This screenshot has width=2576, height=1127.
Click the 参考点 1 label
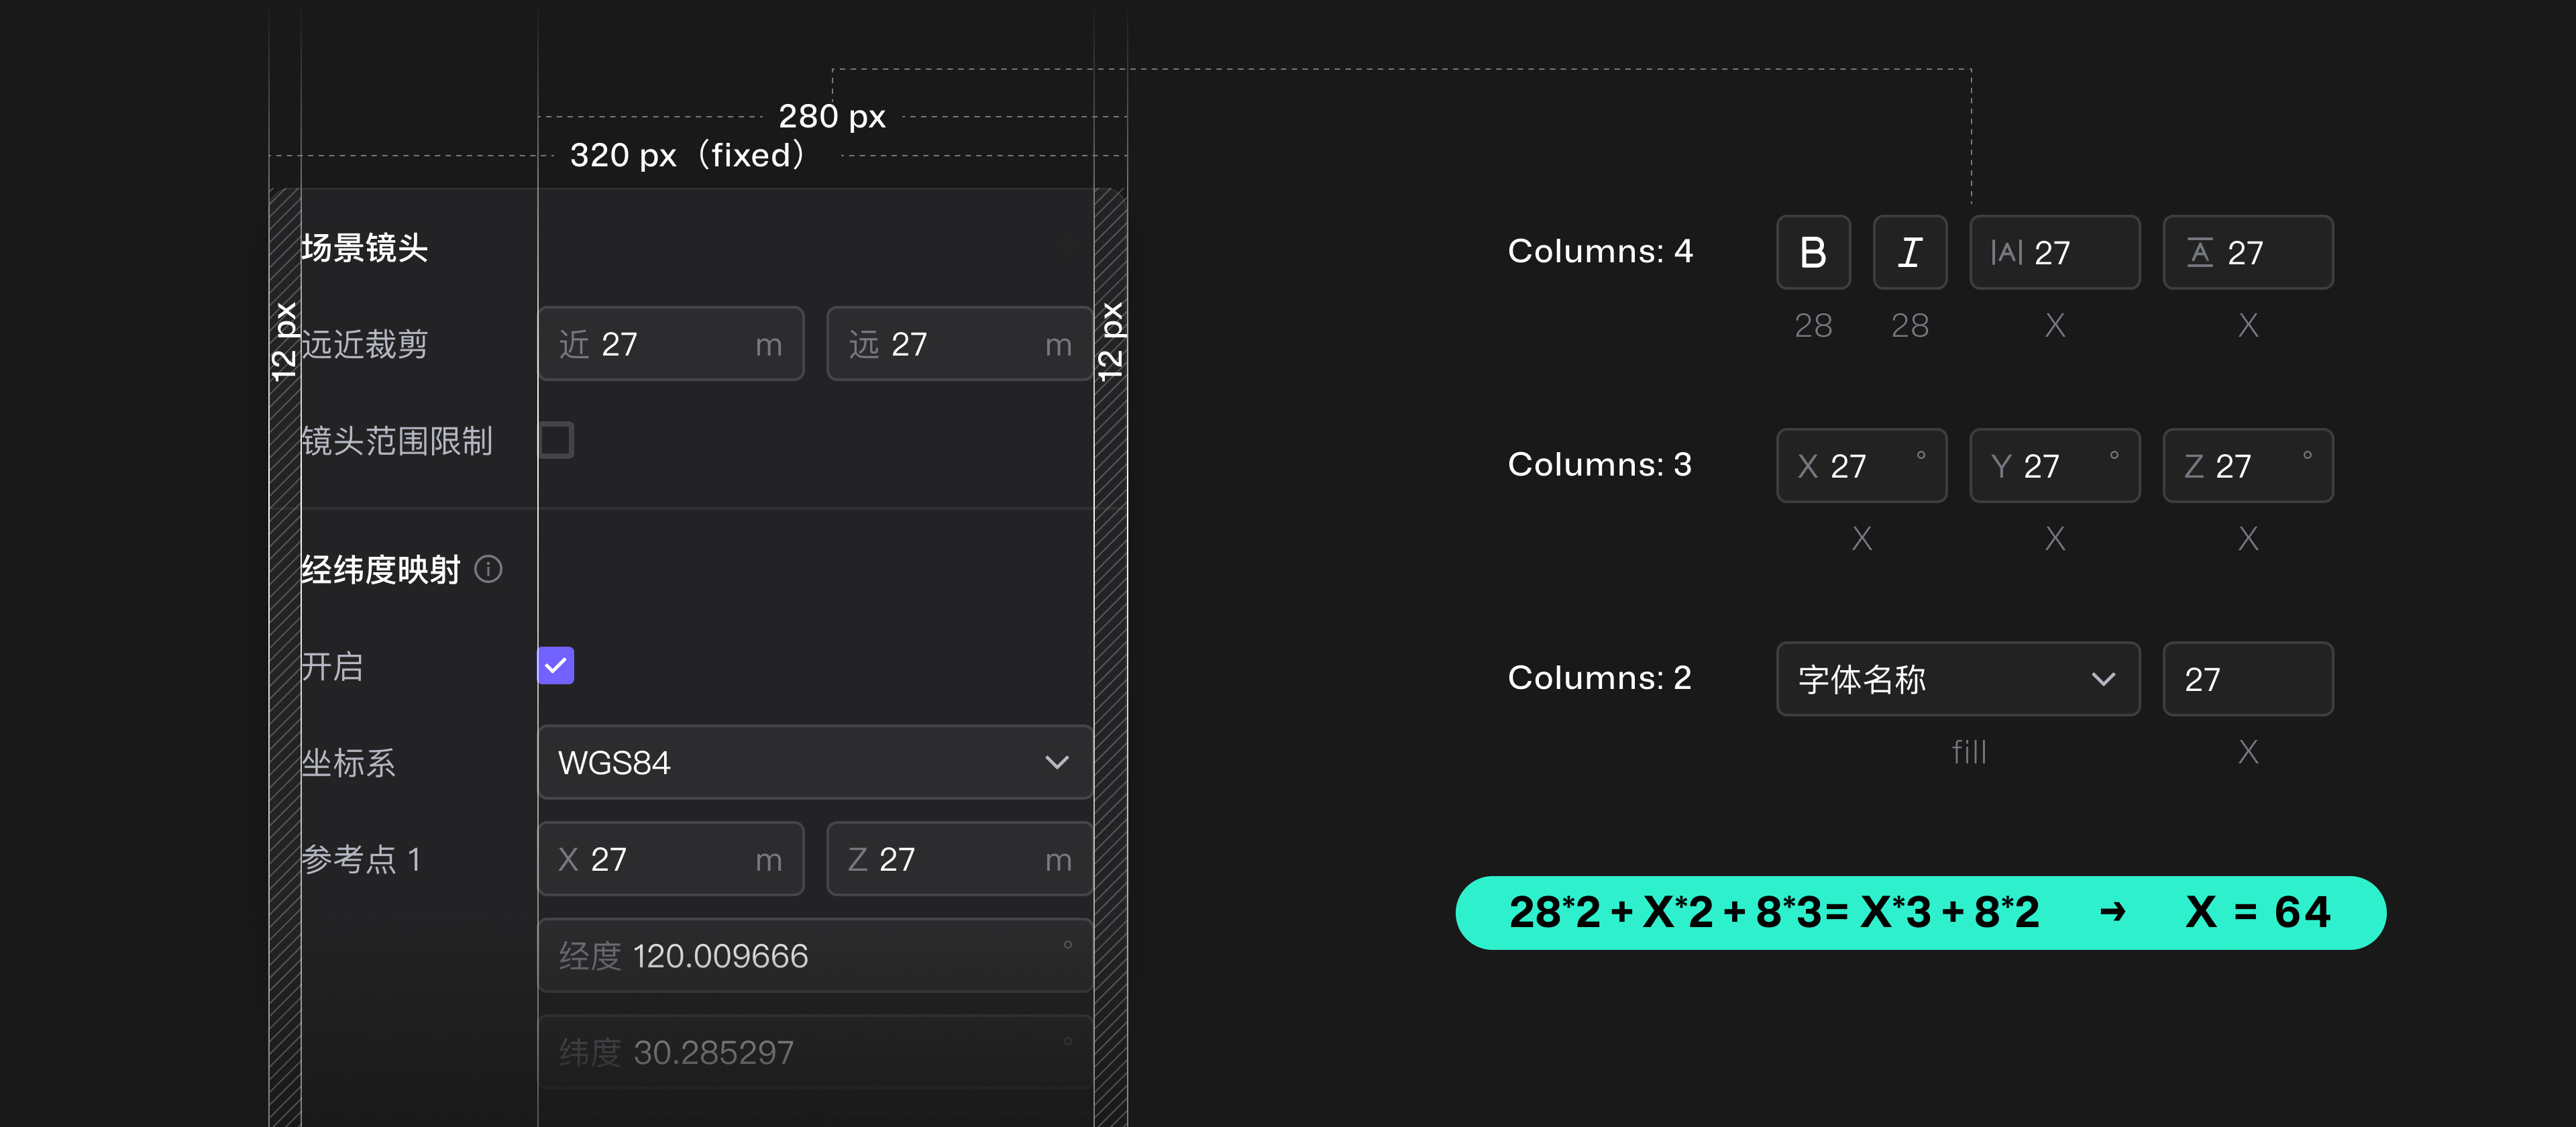(361, 858)
